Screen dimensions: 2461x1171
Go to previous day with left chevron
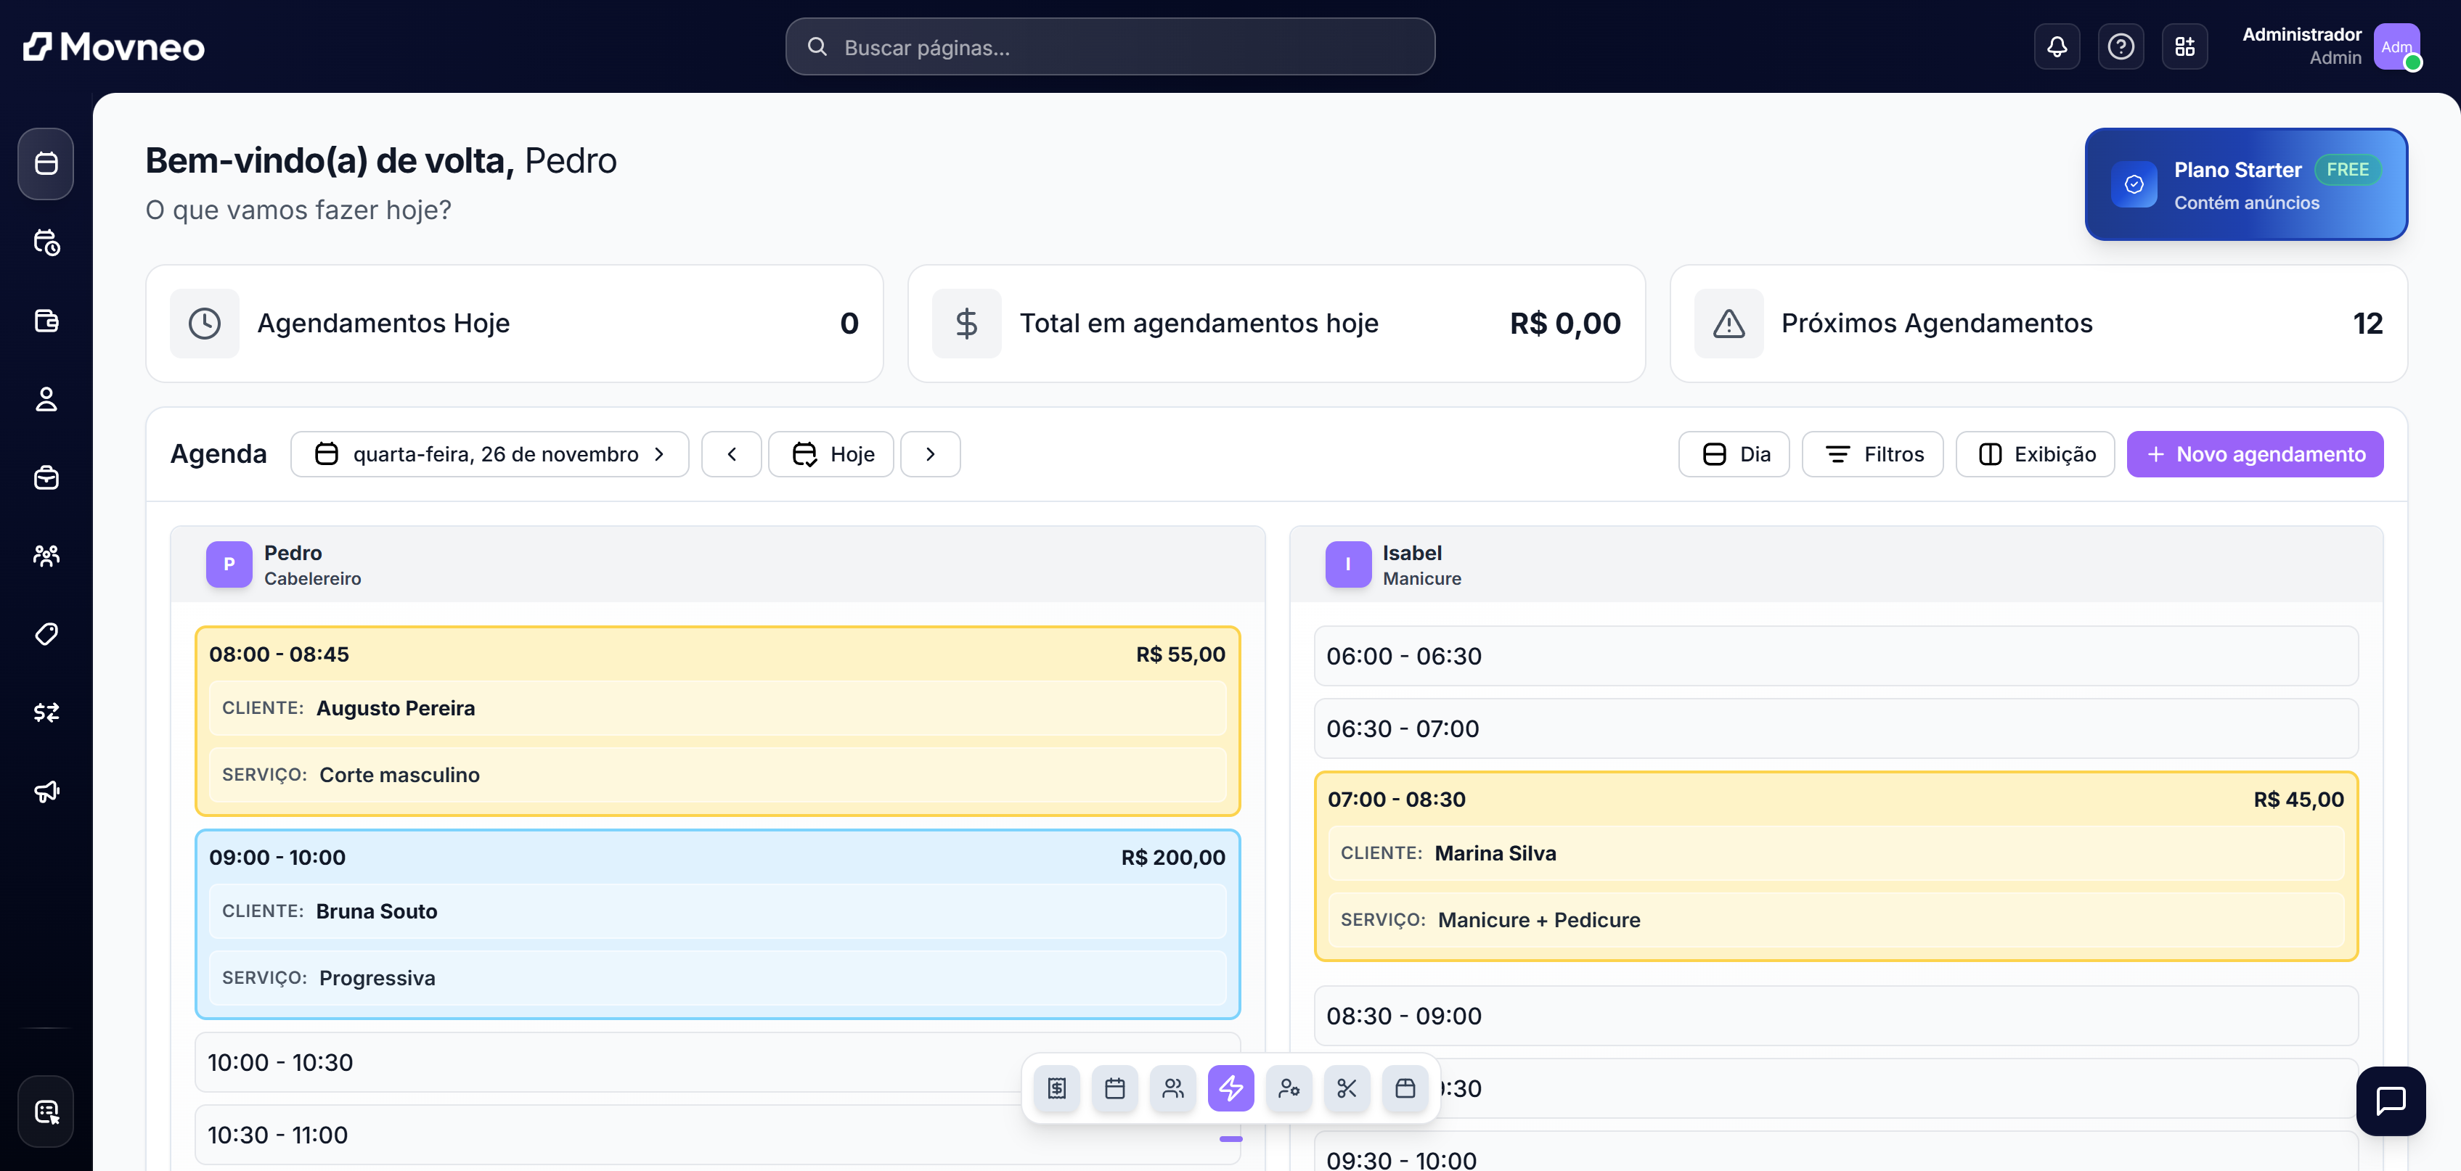click(731, 453)
